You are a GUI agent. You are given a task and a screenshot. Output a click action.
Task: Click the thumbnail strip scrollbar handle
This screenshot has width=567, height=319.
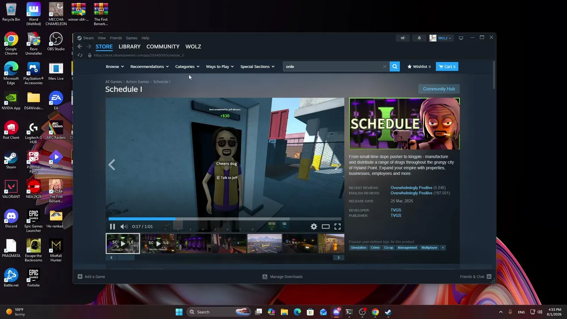[x=126, y=257]
